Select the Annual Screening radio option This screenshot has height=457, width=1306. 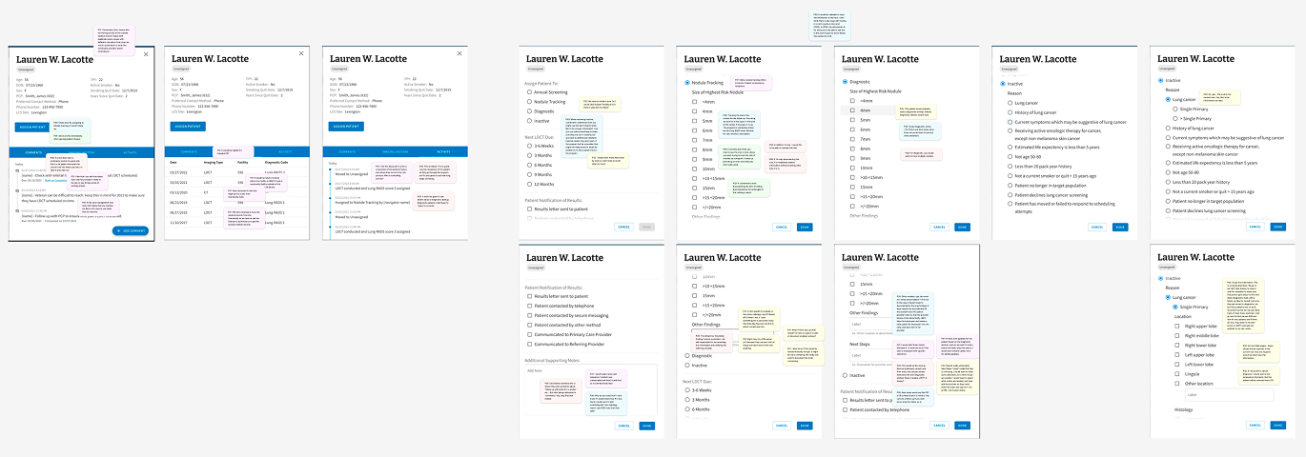coord(529,92)
